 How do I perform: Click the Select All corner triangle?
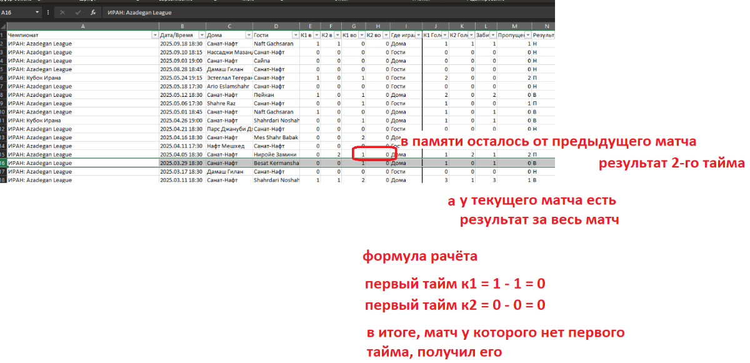click(3, 26)
